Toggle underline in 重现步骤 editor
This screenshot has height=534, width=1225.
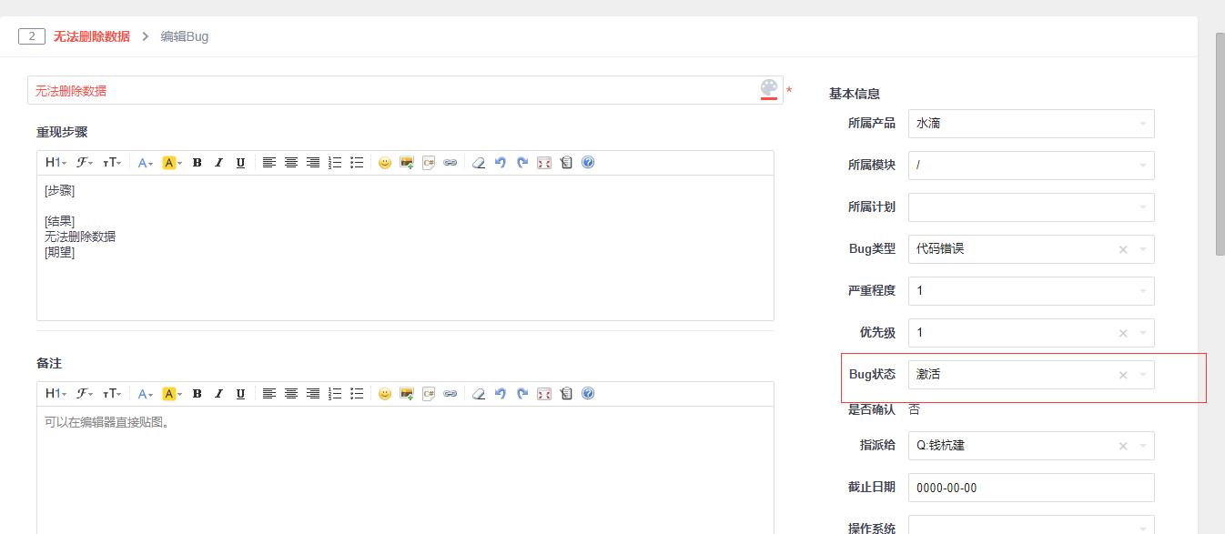[240, 163]
